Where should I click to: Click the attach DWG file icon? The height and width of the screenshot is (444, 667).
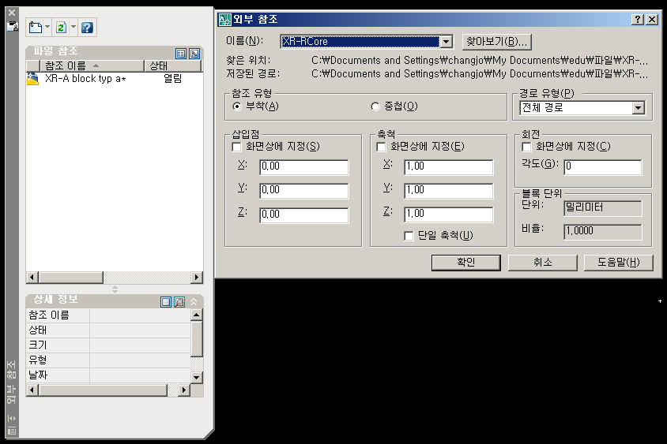[x=35, y=28]
